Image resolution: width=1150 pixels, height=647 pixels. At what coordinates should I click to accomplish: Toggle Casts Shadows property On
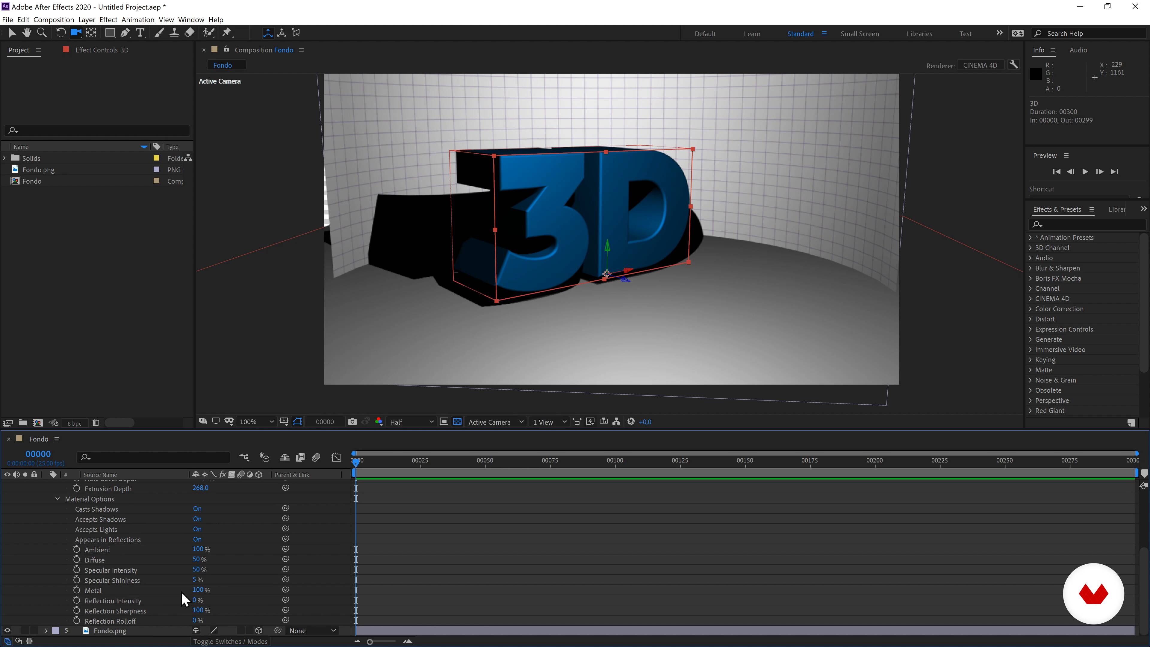coord(197,509)
